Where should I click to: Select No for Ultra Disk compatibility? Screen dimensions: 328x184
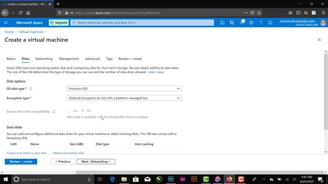point(83,110)
